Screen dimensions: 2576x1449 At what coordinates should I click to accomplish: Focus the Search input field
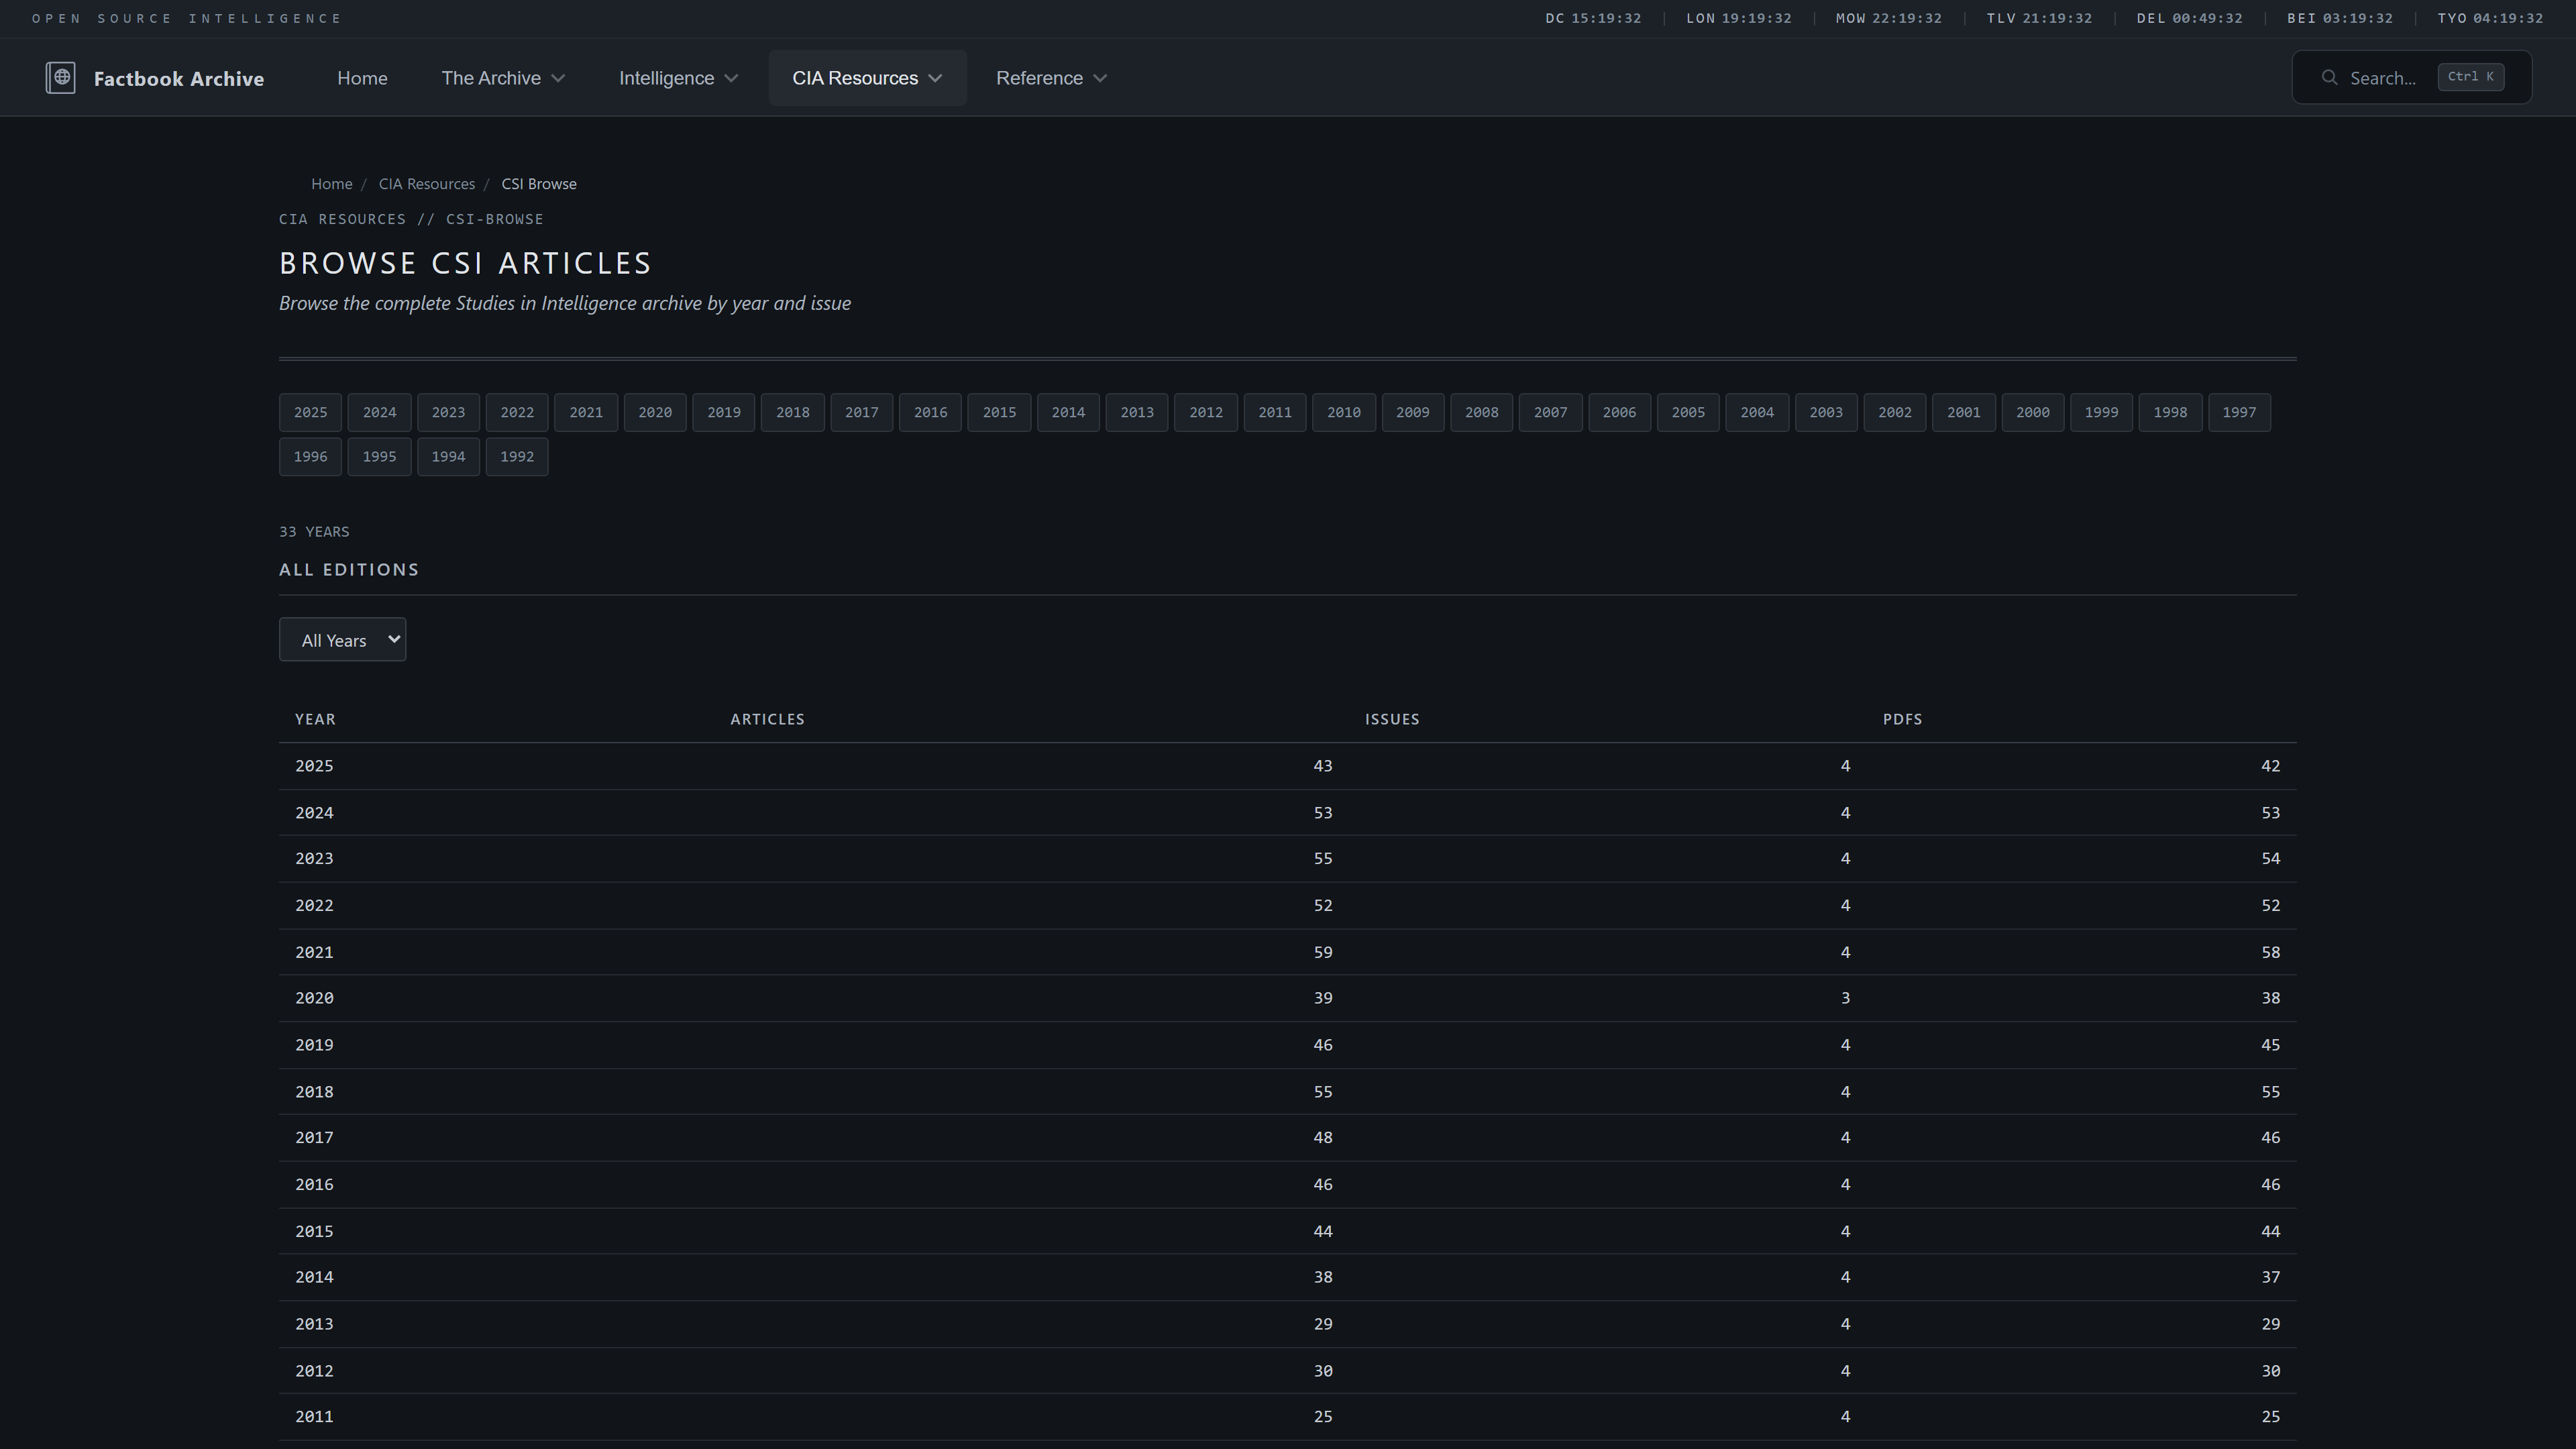[2382, 78]
